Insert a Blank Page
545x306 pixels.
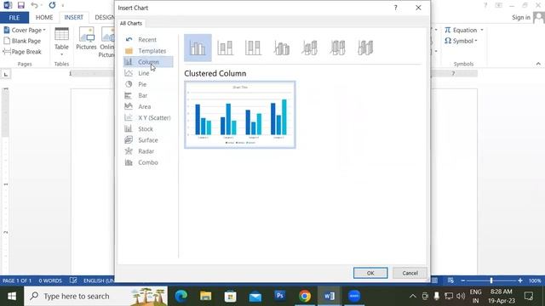(x=22, y=41)
